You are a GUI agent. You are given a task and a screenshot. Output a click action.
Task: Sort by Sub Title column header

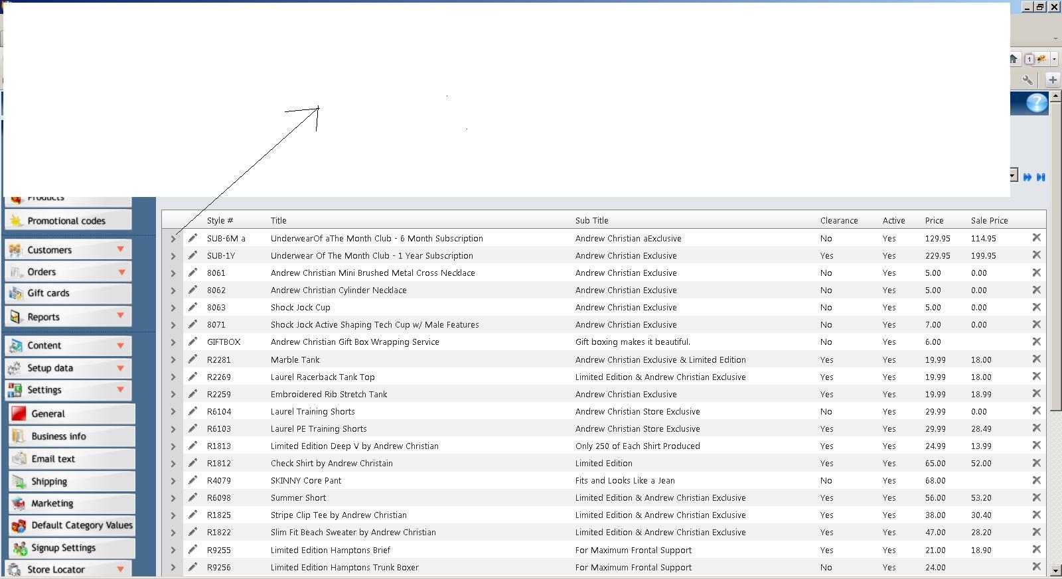tap(591, 221)
